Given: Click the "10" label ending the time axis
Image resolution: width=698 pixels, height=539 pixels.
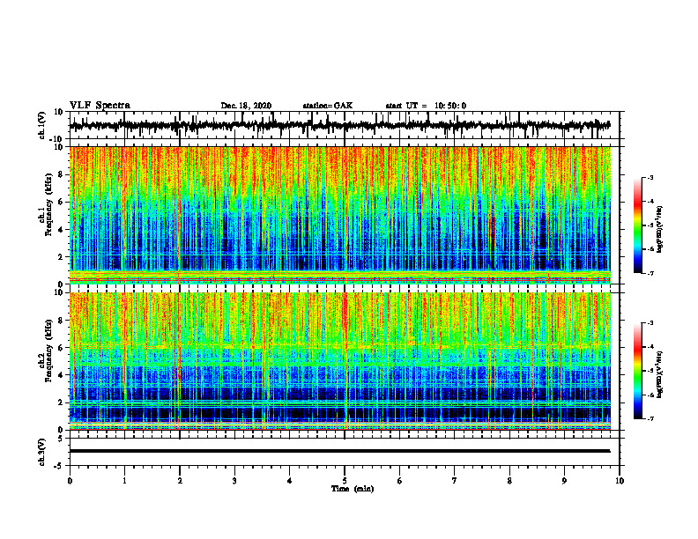Looking at the screenshot, I should tap(620, 481).
